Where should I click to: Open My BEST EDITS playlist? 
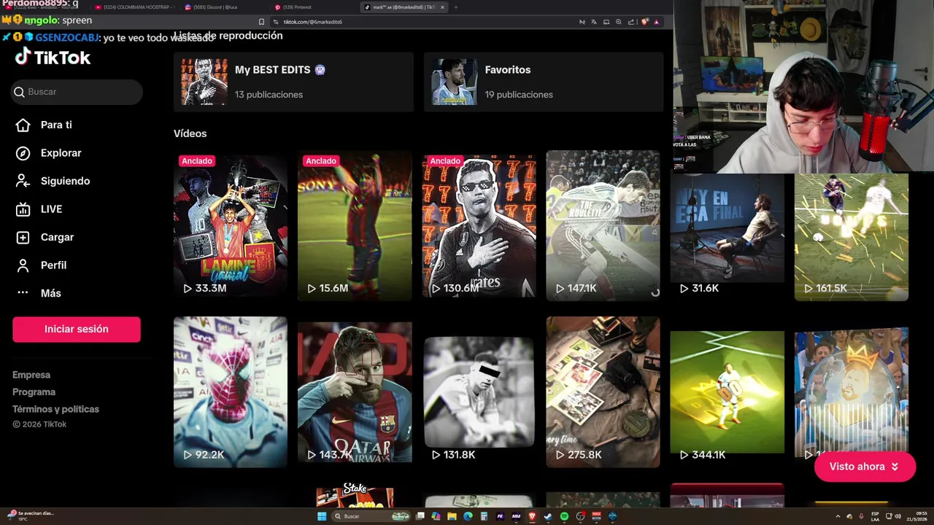[293, 82]
